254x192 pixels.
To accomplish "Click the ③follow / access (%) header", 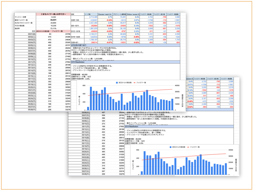I will tap(133, 14).
